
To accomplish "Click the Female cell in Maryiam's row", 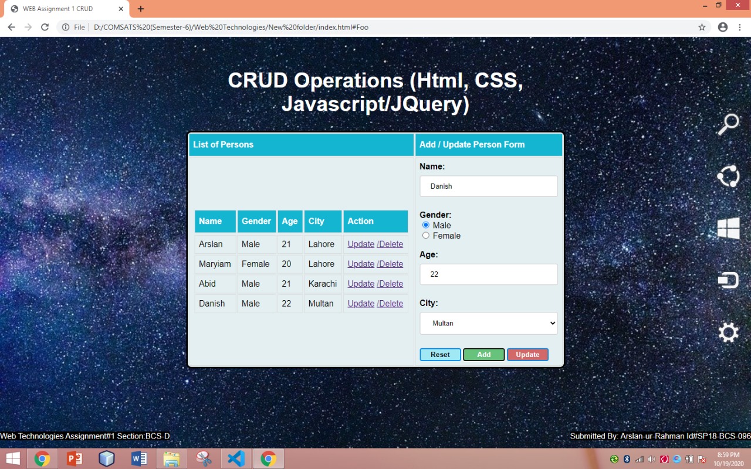I will pyautogui.click(x=256, y=264).
